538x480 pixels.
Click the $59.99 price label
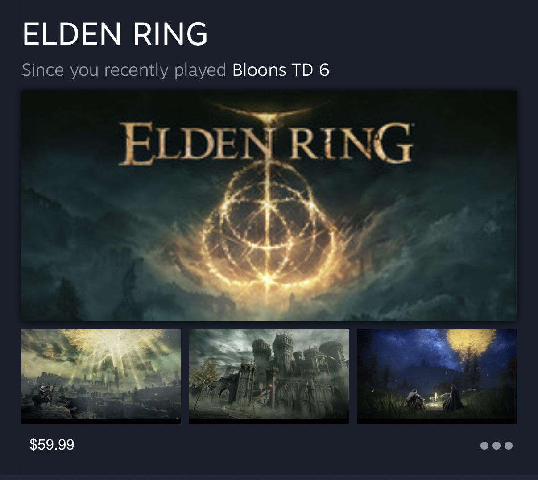[x=52, y=444]
